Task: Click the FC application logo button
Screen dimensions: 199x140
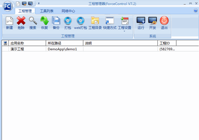Action: click(x=8, y=6)
